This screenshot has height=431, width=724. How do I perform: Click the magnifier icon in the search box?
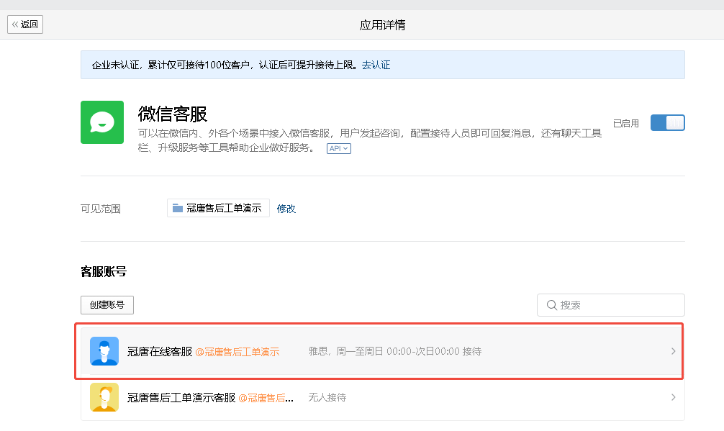pos(551,305)
